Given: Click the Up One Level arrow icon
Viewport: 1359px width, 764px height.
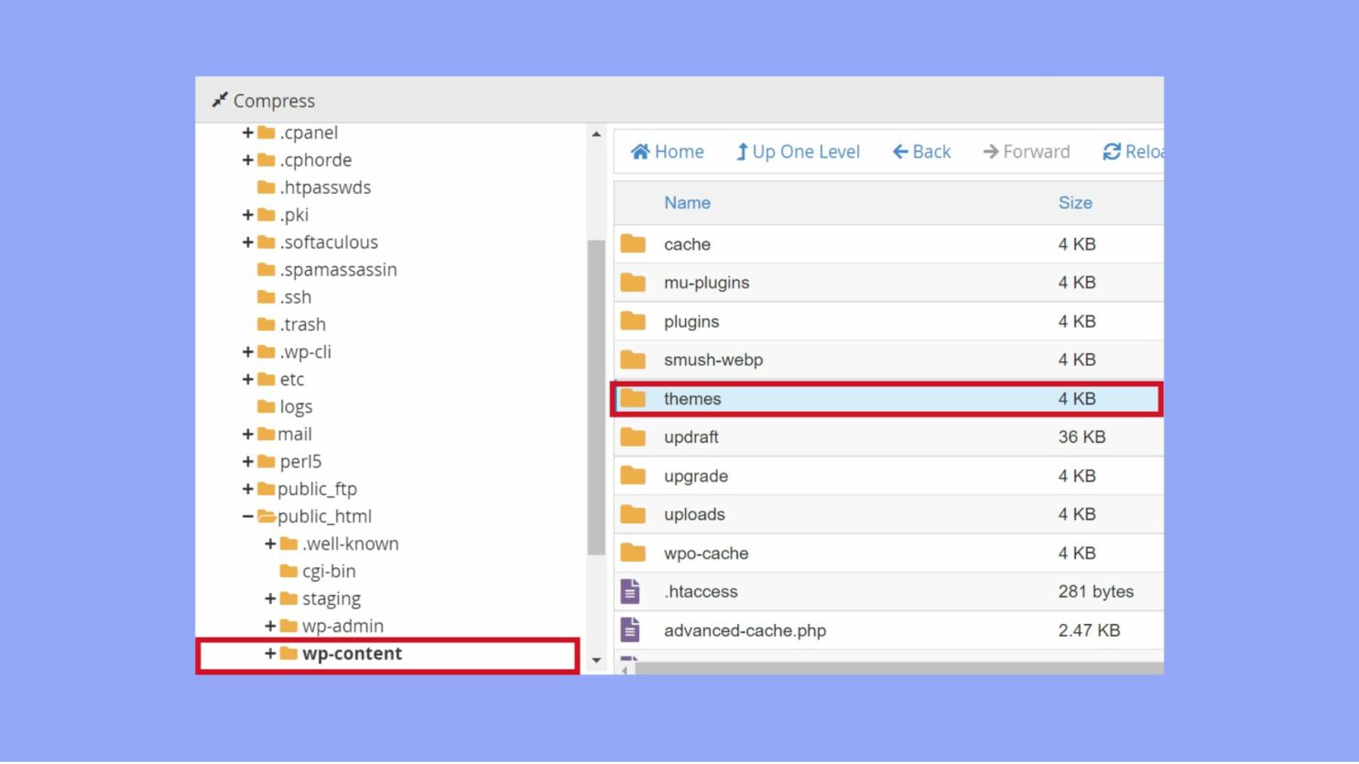Looking at the screenshot, I should pos(741,151).
